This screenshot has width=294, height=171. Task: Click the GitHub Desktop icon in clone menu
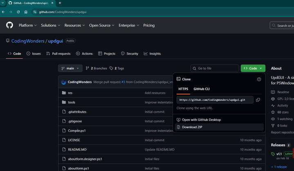point(179,120)
